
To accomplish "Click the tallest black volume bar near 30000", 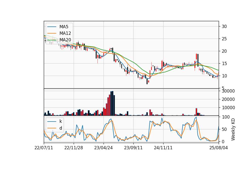I will coord(112,103).
